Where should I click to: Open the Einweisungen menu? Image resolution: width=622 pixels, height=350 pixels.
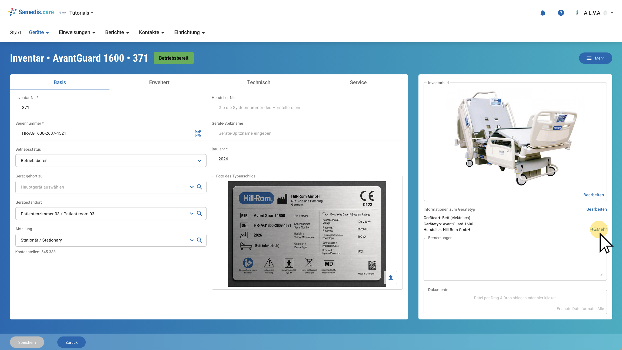coord(77,32)
